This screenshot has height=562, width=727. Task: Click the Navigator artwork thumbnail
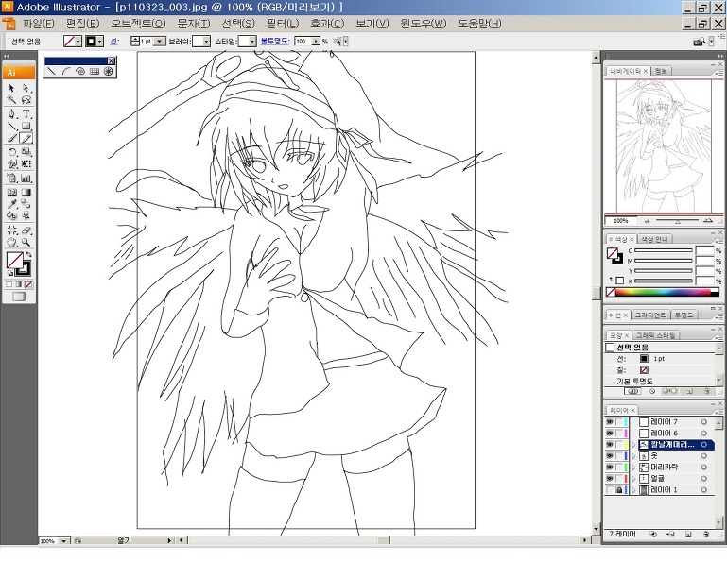(664, 146)
